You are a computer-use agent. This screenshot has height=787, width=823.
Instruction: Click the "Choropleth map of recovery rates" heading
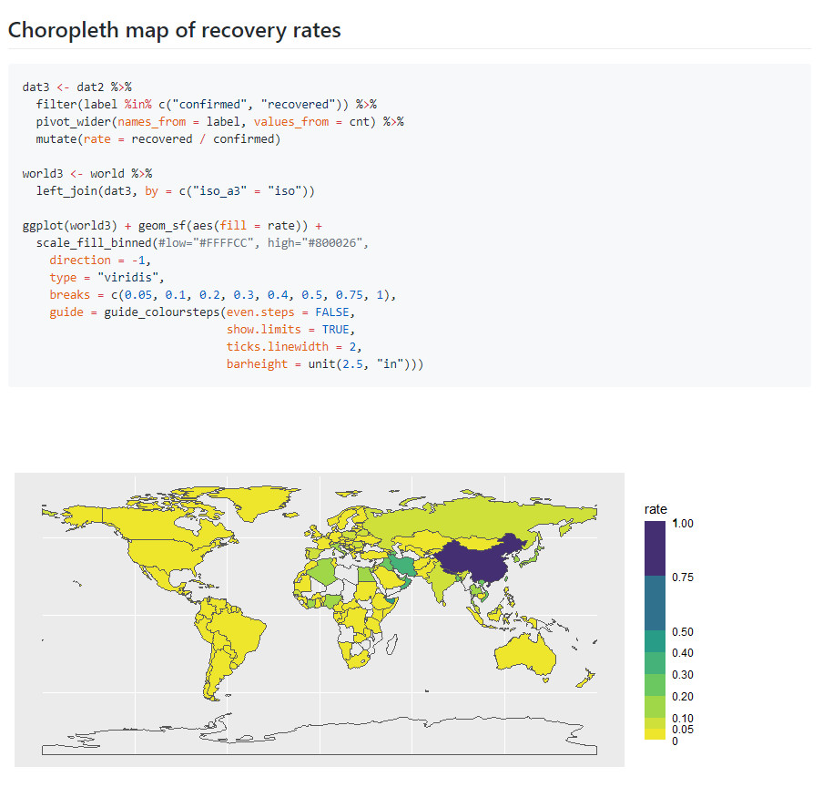click(x=175, y=30)
